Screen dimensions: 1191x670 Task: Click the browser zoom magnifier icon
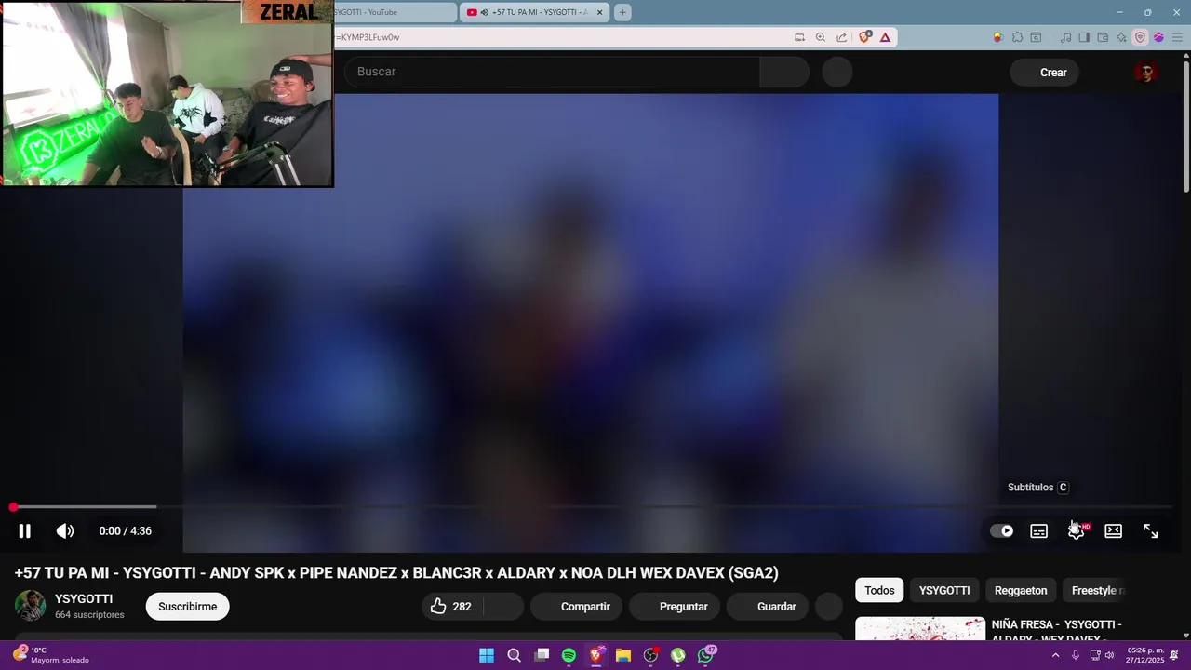[x=820, y=37]
